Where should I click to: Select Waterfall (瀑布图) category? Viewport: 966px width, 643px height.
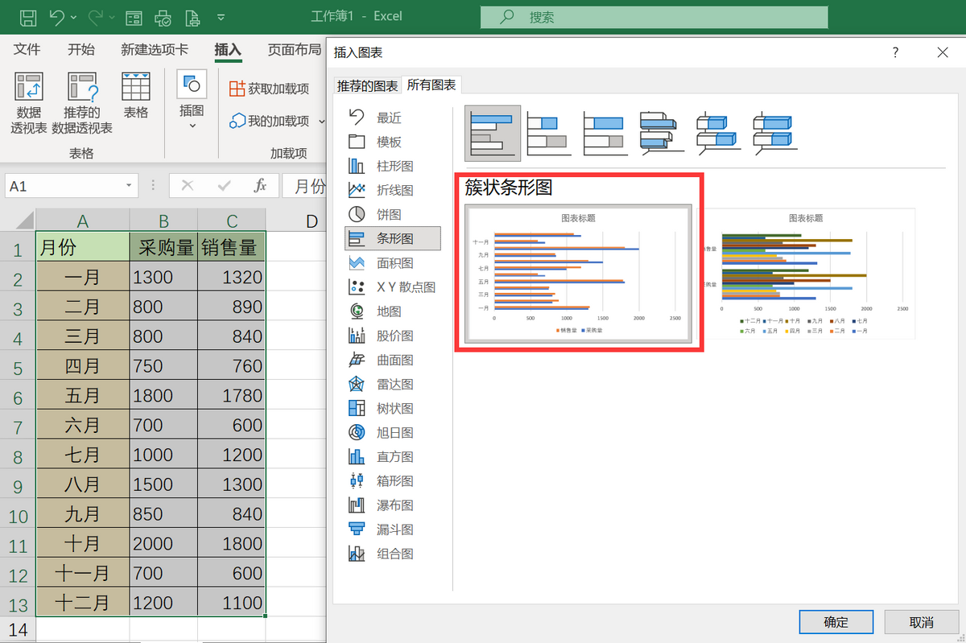coord(393,505)
